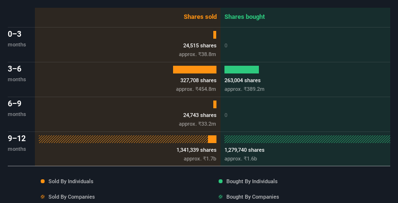398x203 pixels.
Task: Click the hatched Sold By Companies legend icon
Action: (x=43, y=197)
